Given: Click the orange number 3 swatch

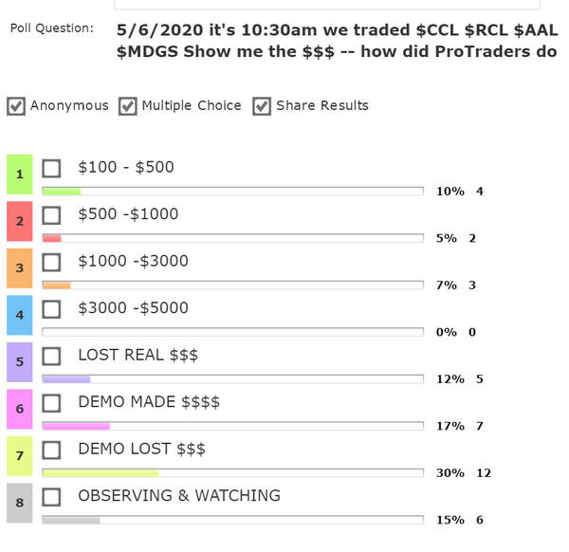Looking at the screenshot, I should 20,268.
